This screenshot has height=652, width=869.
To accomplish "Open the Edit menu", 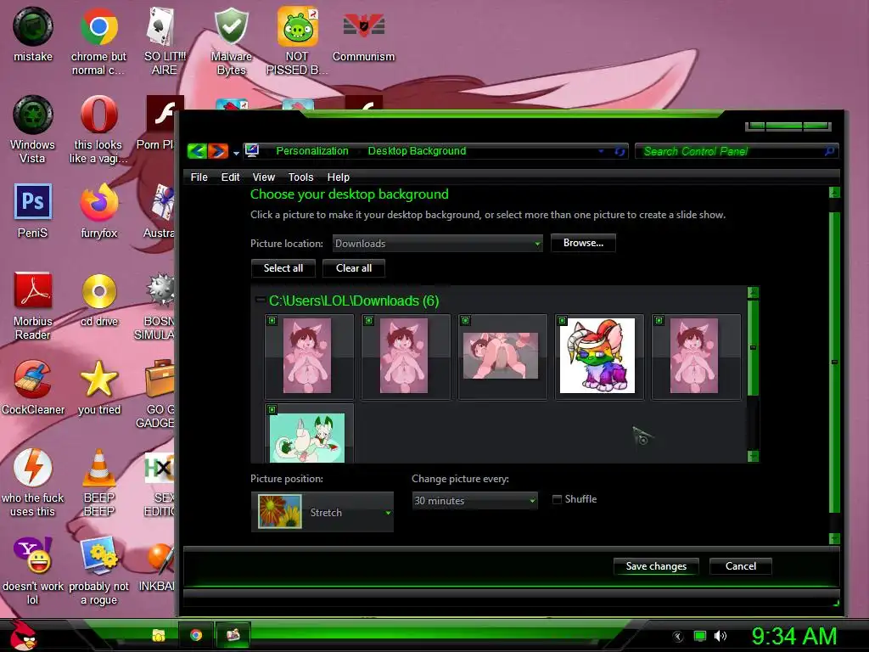I will pos(230,177).
